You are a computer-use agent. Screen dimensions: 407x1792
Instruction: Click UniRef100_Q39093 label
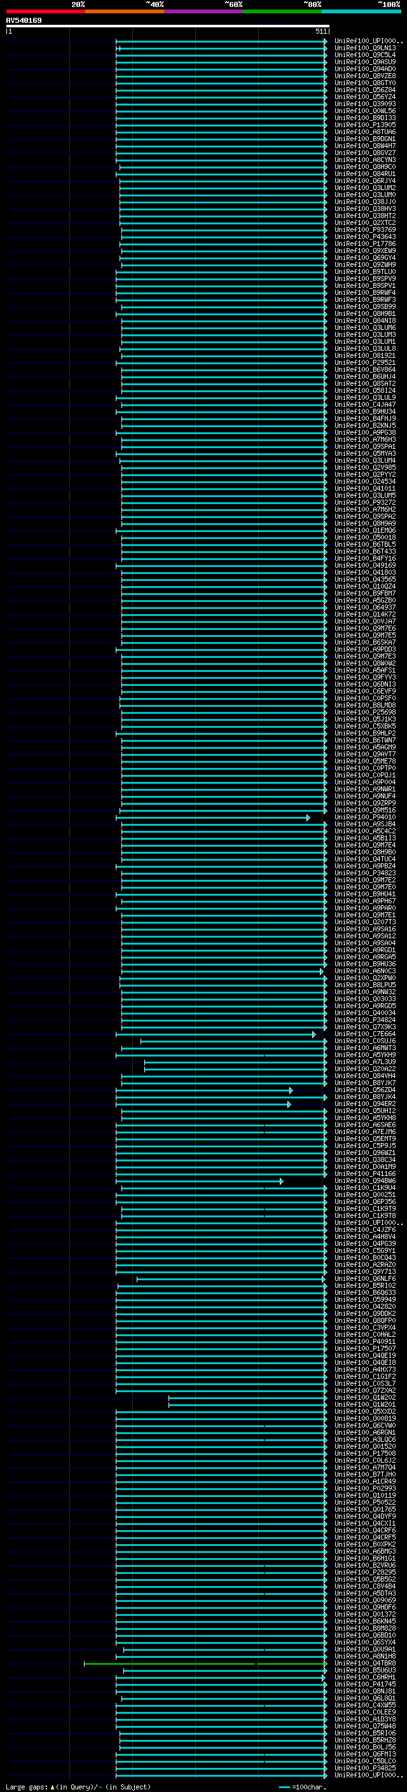[x=365, y=104]
